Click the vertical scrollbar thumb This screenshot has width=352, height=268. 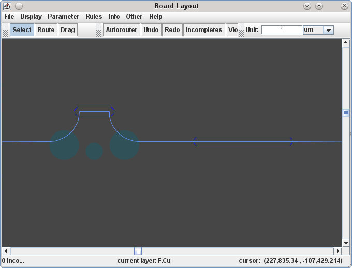[x=346, y=113]
